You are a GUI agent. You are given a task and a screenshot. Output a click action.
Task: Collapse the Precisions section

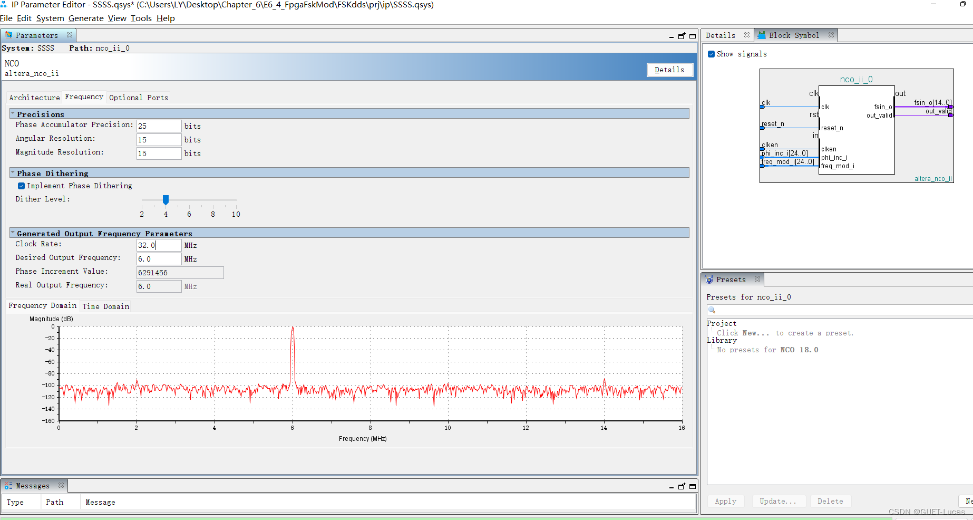(x=13, y=113)
